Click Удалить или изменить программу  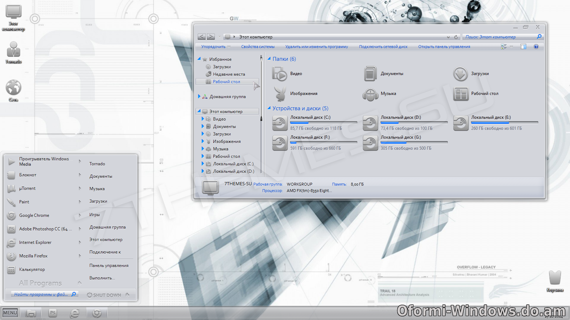point(317,47)
